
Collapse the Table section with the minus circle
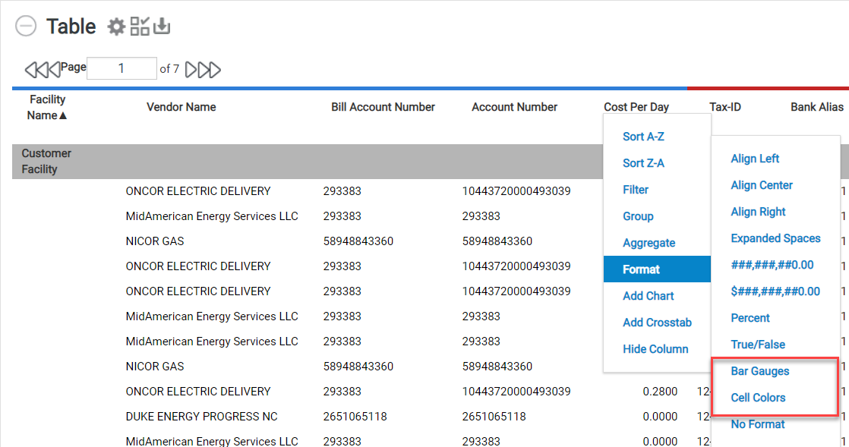[26, 26]
